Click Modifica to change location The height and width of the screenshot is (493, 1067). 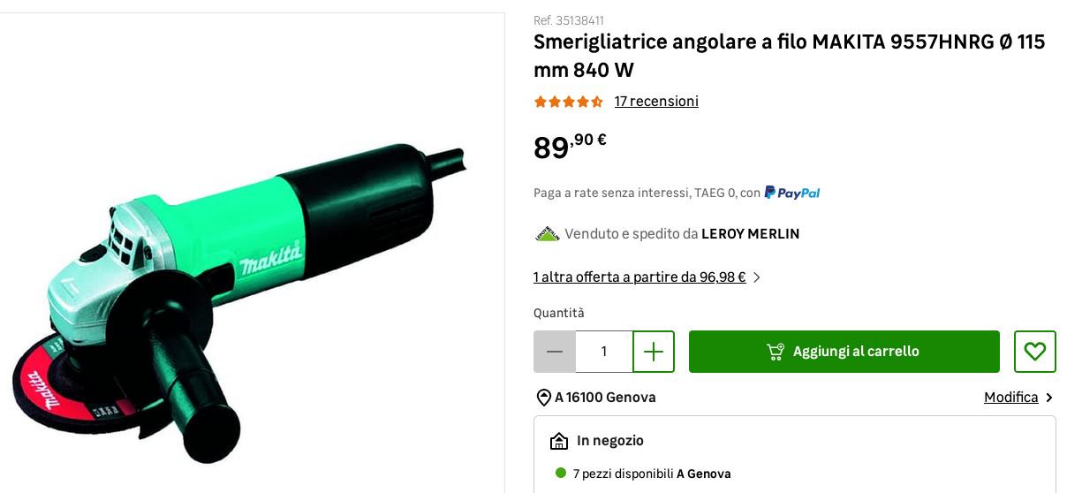[x=1011, y=398]
